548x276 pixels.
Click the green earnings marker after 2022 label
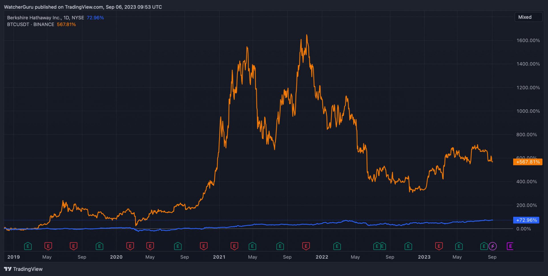337,246
